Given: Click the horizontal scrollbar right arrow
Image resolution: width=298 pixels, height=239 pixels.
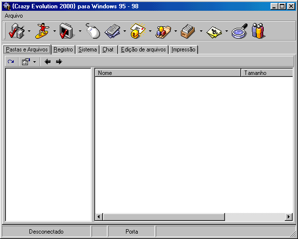Looking at the screenshot, I should tap(289, 216).
